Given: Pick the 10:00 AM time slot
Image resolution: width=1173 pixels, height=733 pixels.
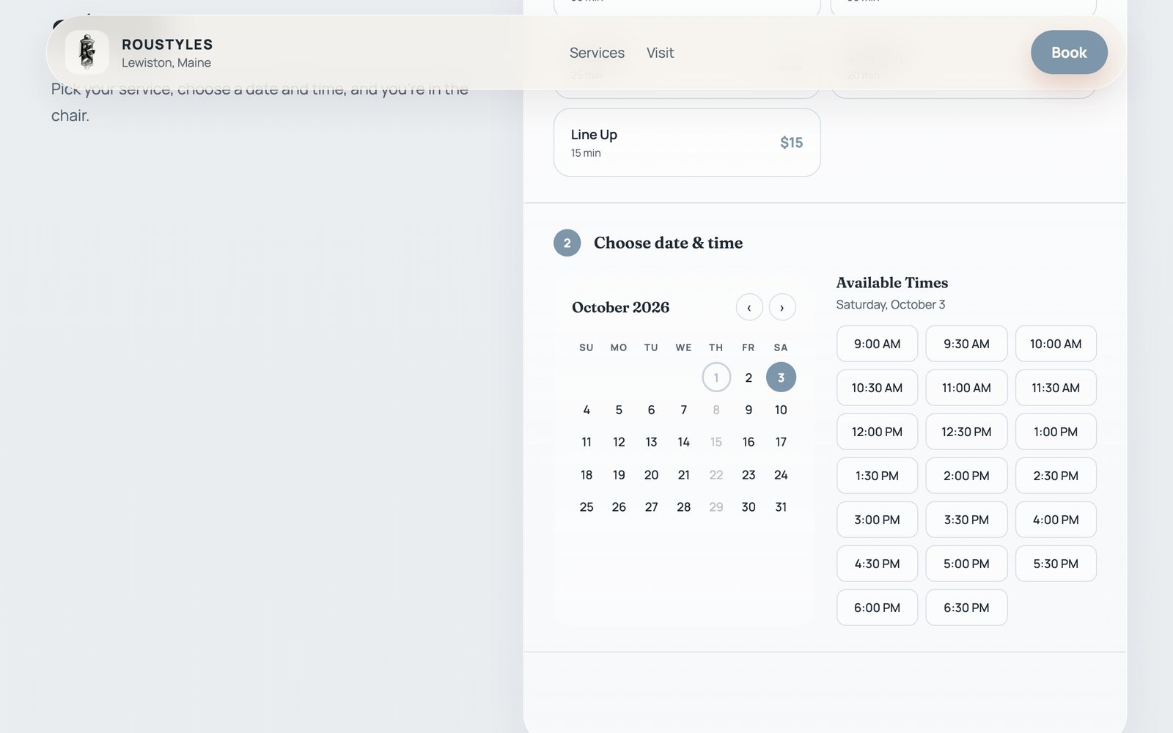Looking at the screenshot, I should [x=1056, y=344].
